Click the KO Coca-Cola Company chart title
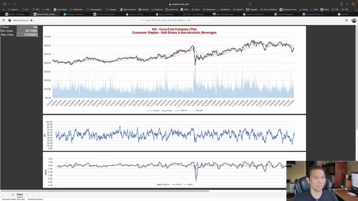The image size is (358, 201). click(x=174, y=29)
